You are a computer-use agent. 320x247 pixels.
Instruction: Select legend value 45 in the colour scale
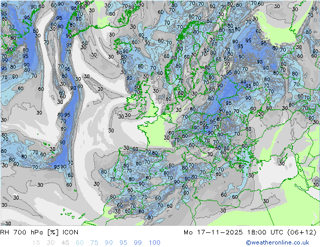pos(65,243)
